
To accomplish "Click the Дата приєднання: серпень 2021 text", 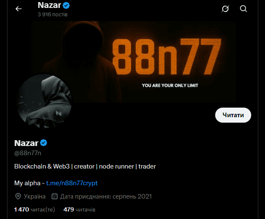I will click(x=106, y=196).
